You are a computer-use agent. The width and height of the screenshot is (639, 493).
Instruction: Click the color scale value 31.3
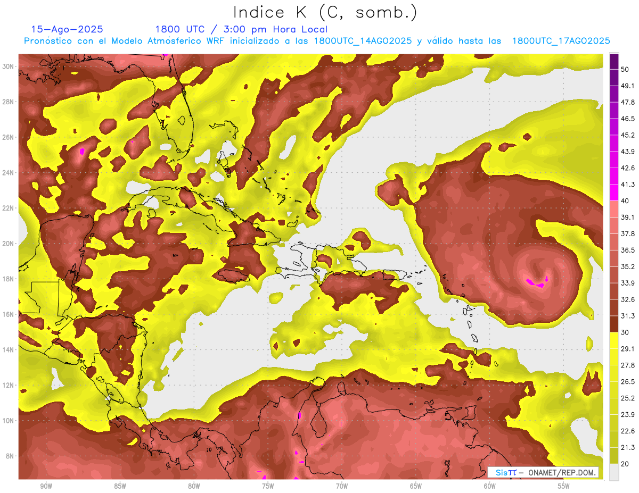[628, 316]
